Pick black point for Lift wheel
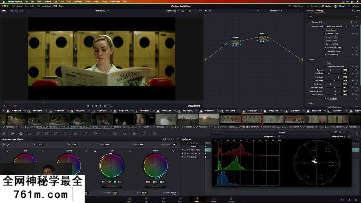The image size is (361, 203). coord(8,151)
